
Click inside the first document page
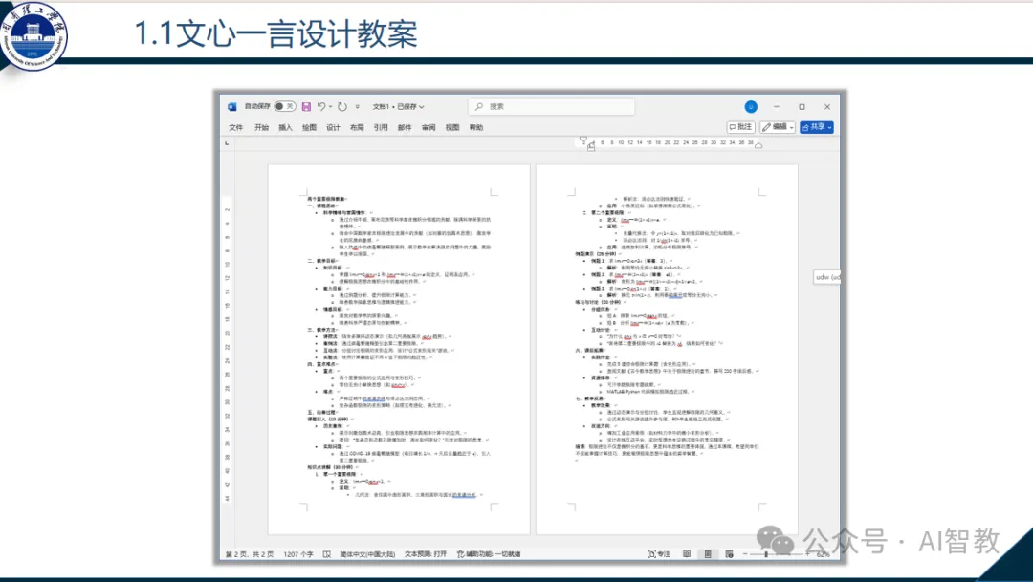click(399, 349)
